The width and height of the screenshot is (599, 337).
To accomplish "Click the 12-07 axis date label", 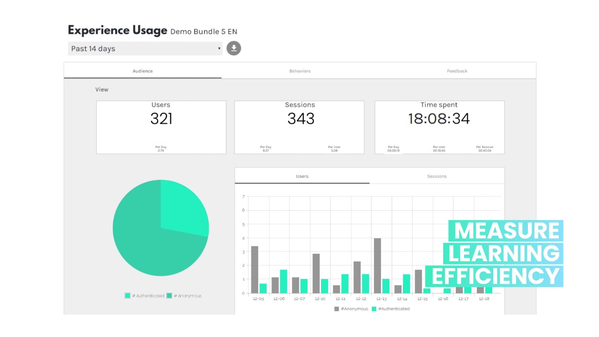I will pos(299,299).
